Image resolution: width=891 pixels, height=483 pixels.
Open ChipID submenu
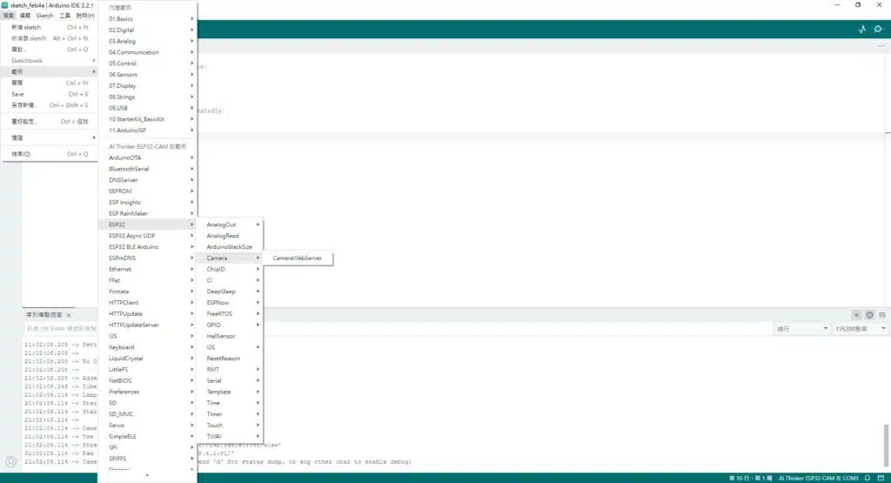230,269
